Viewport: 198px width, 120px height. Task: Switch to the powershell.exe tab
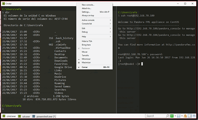click(x=44, y=116)
